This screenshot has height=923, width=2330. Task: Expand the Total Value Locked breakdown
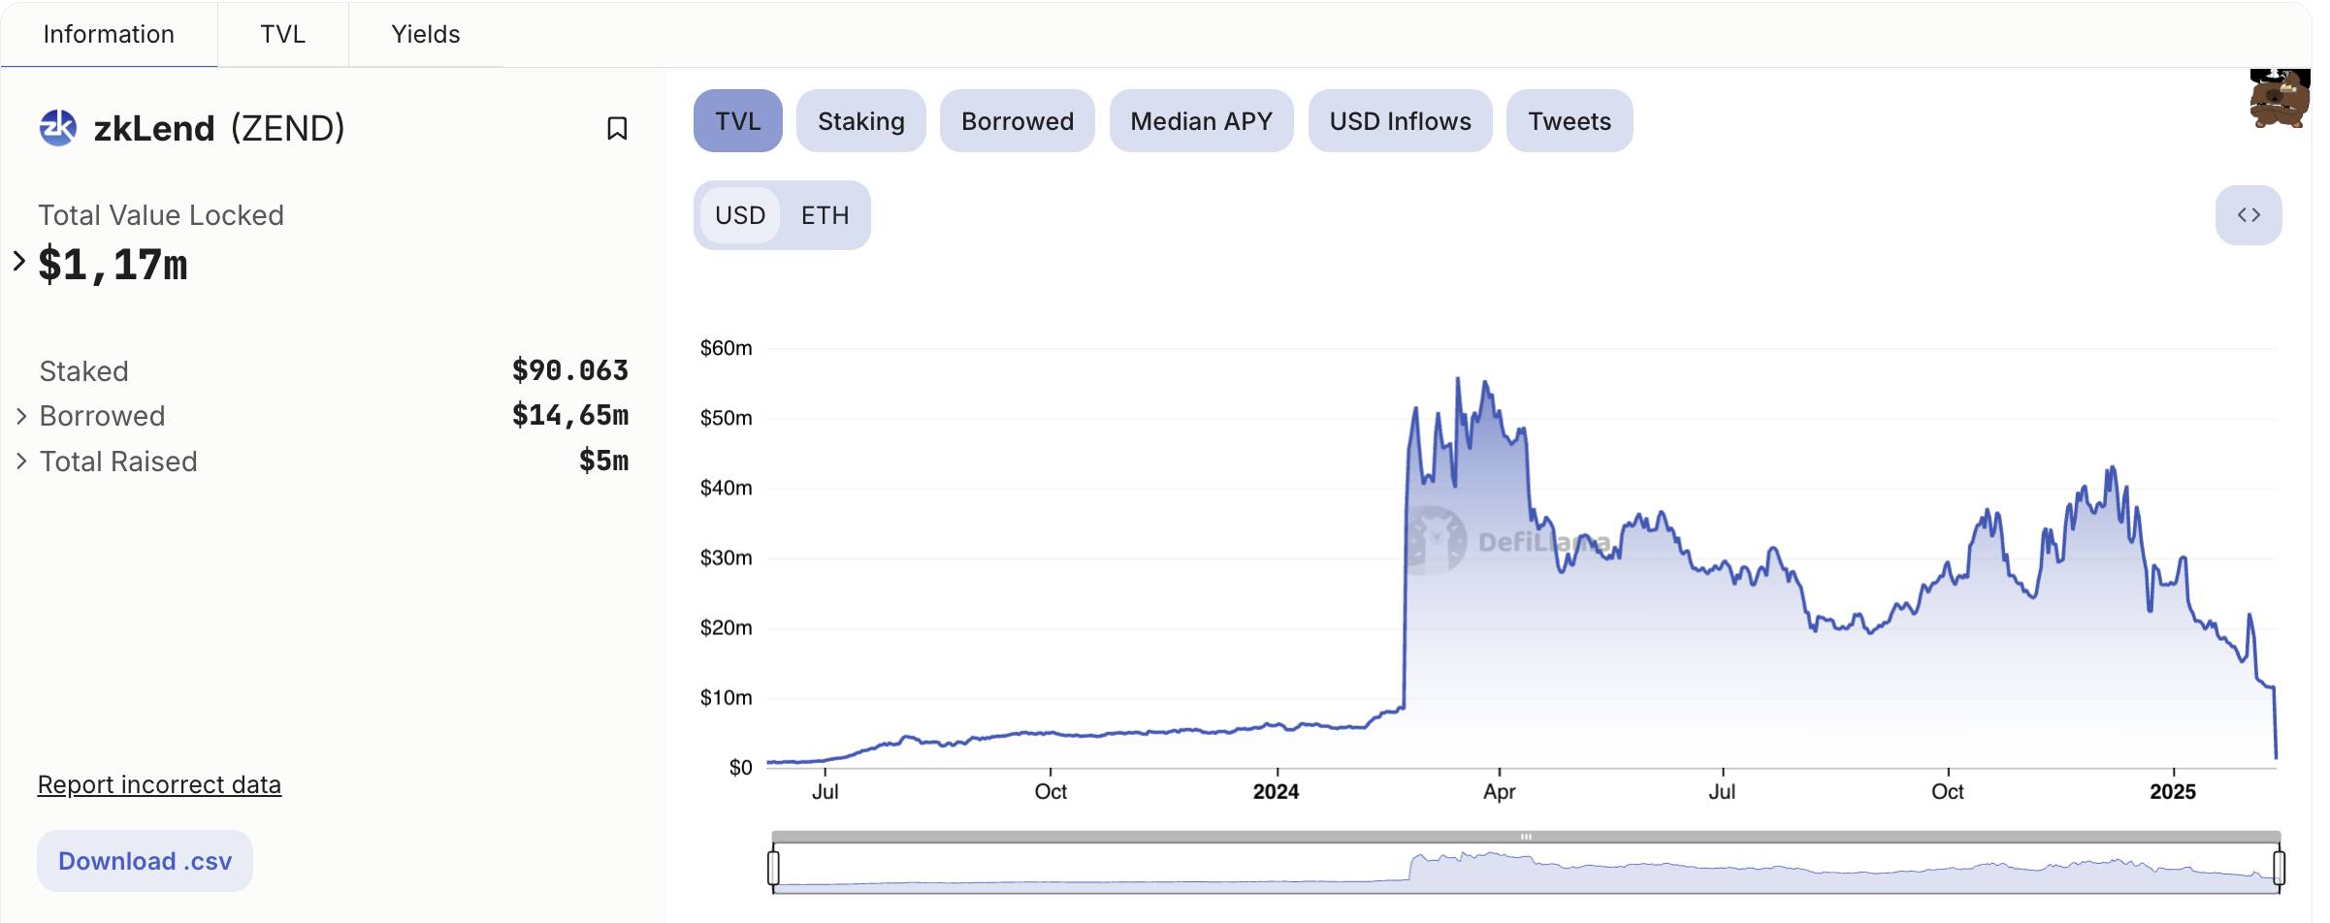coord(19,261)
